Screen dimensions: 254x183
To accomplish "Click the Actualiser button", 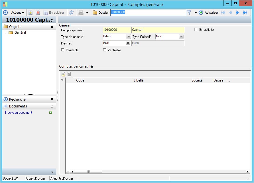I will point(208,13).
